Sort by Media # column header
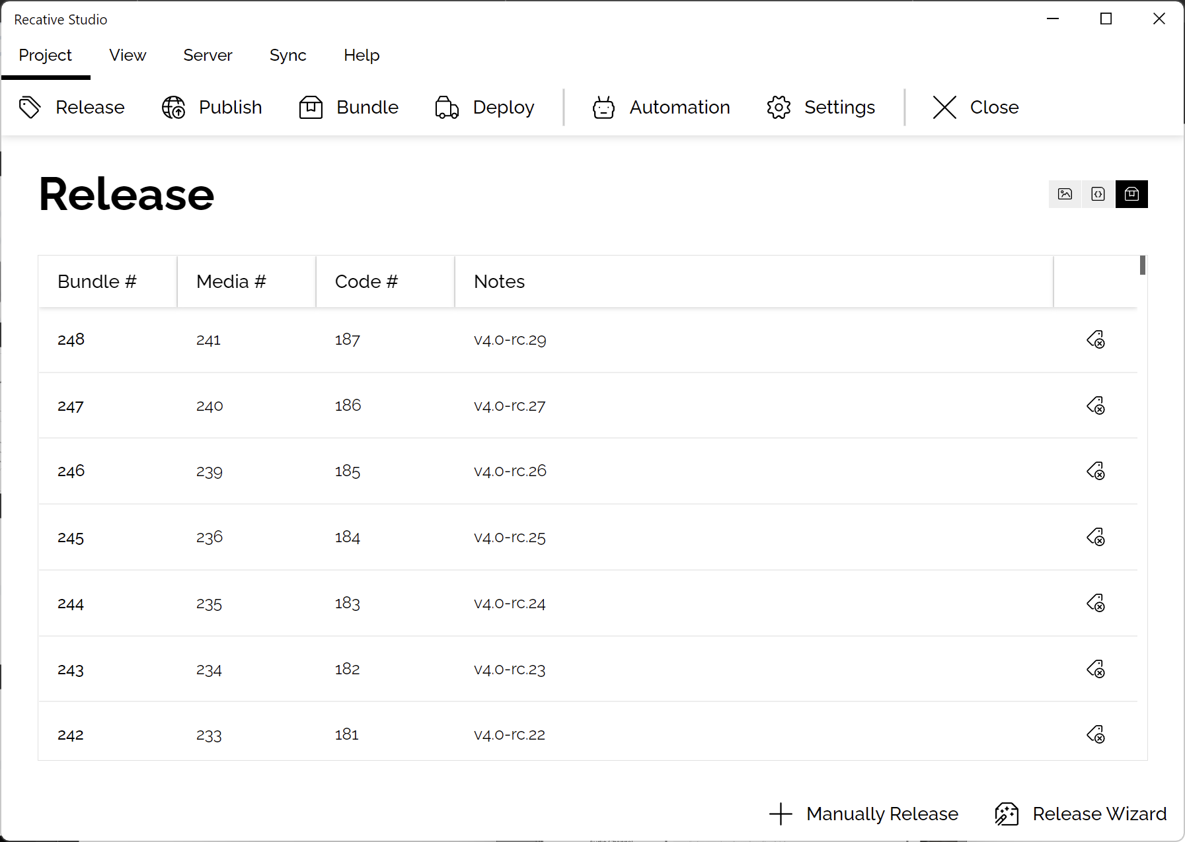 pos(247,281)
